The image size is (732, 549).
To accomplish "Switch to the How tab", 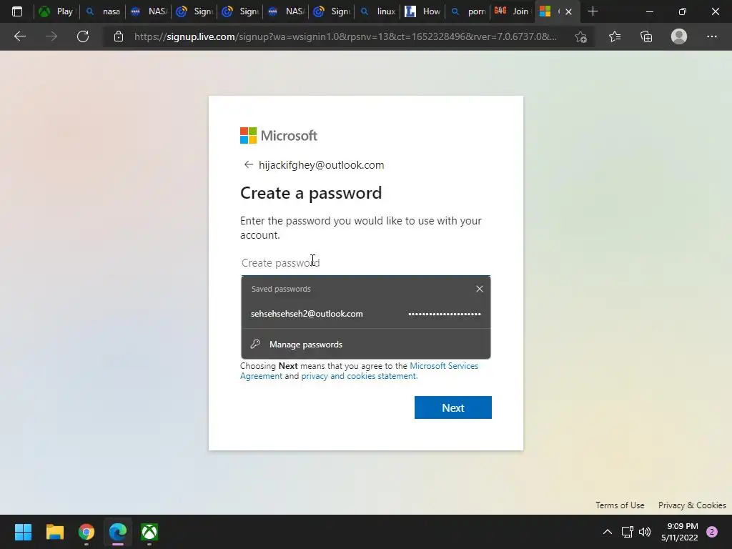I will coord(423,11).
